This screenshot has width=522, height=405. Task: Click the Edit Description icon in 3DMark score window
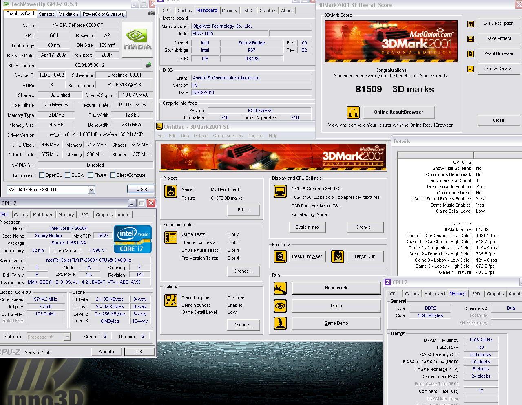(x=471, y=24)
